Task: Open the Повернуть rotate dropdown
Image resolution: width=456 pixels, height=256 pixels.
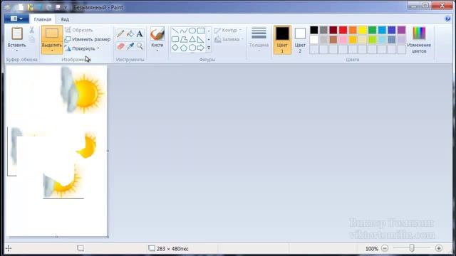Action: [x=82, y=49]
